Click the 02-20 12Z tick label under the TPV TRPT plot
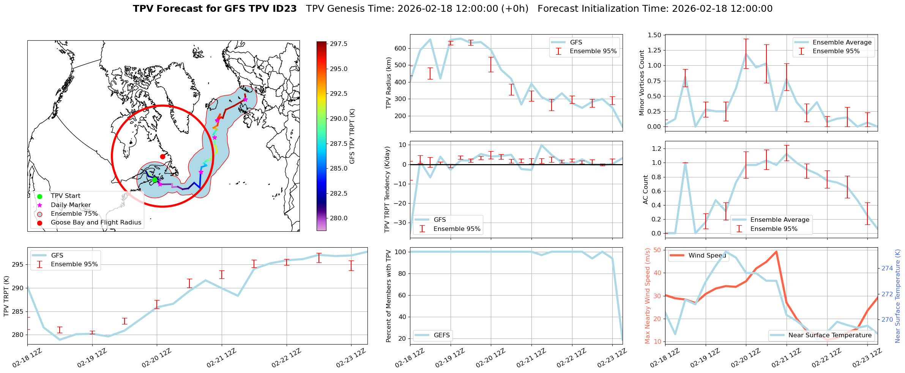 (156, 359)
